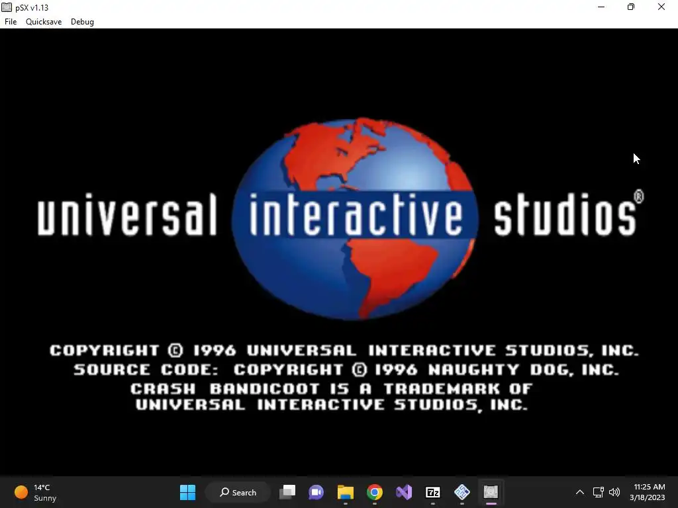Viewport: 678px width, 508px height.
Task: Select the pSX emulator taskbar icon
Action: (x=491, y=492)
